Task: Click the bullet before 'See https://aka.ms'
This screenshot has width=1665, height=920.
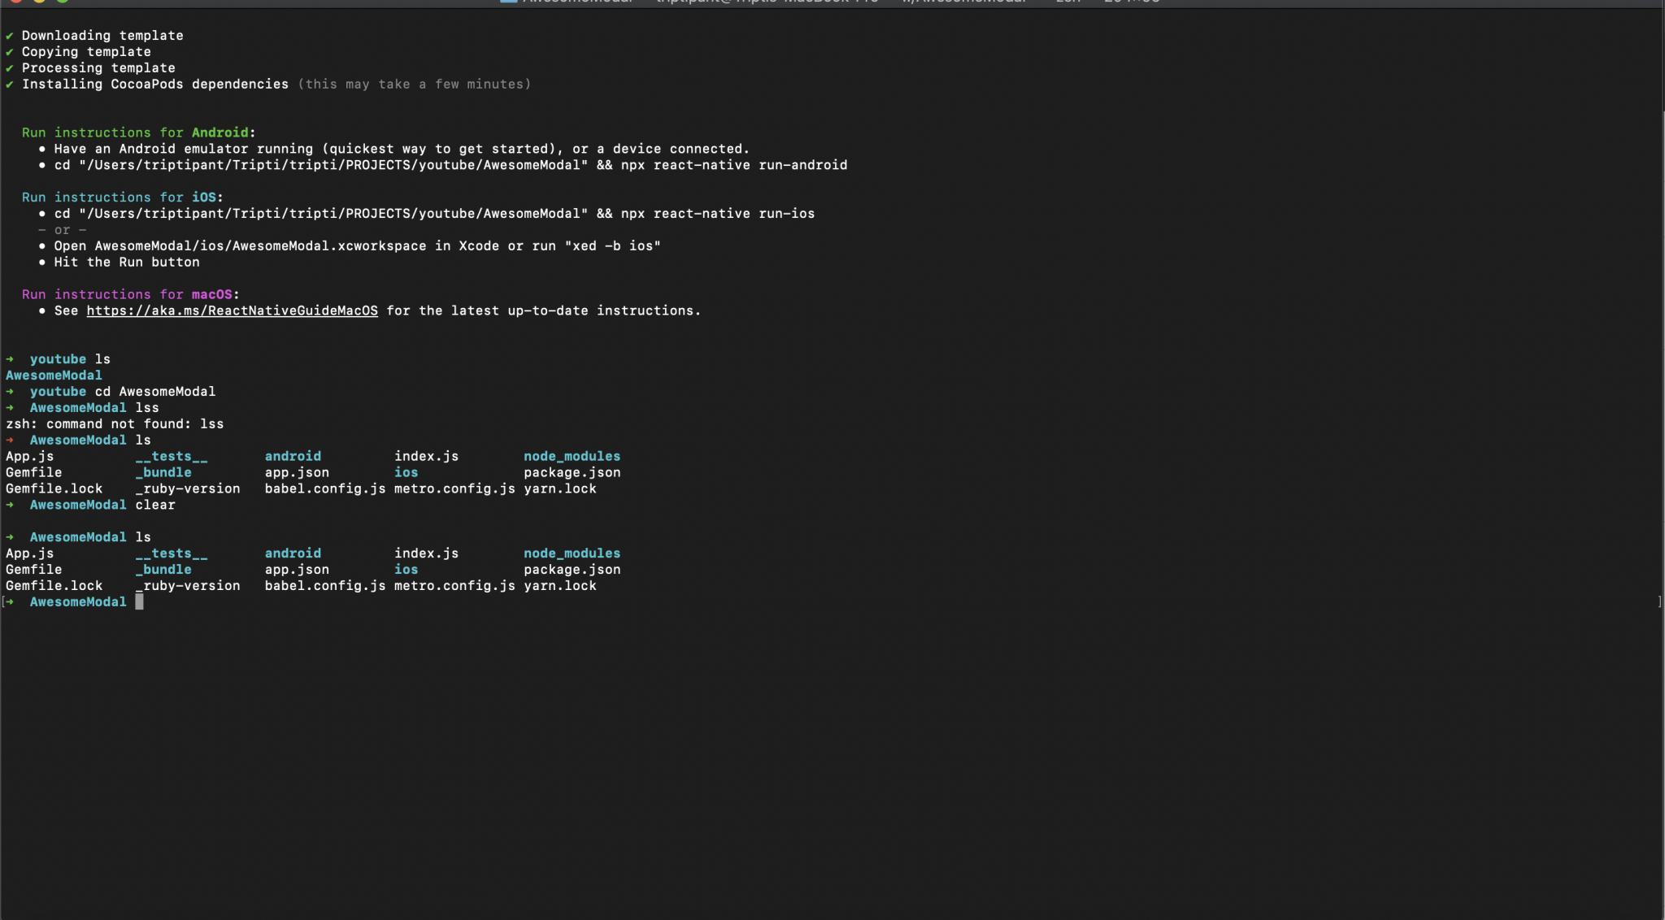Action: [41, 310]
